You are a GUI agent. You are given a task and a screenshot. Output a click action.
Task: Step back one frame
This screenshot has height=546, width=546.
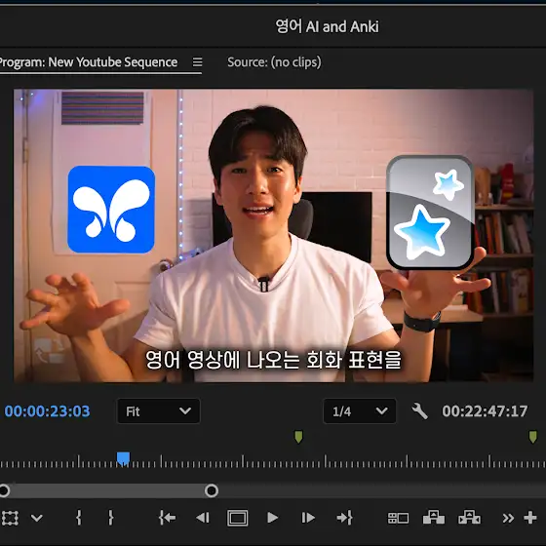203,518
